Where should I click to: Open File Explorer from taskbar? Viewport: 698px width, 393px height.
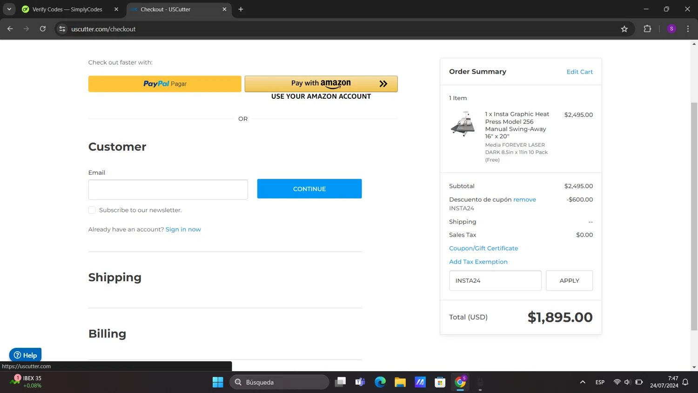(400, 382)
